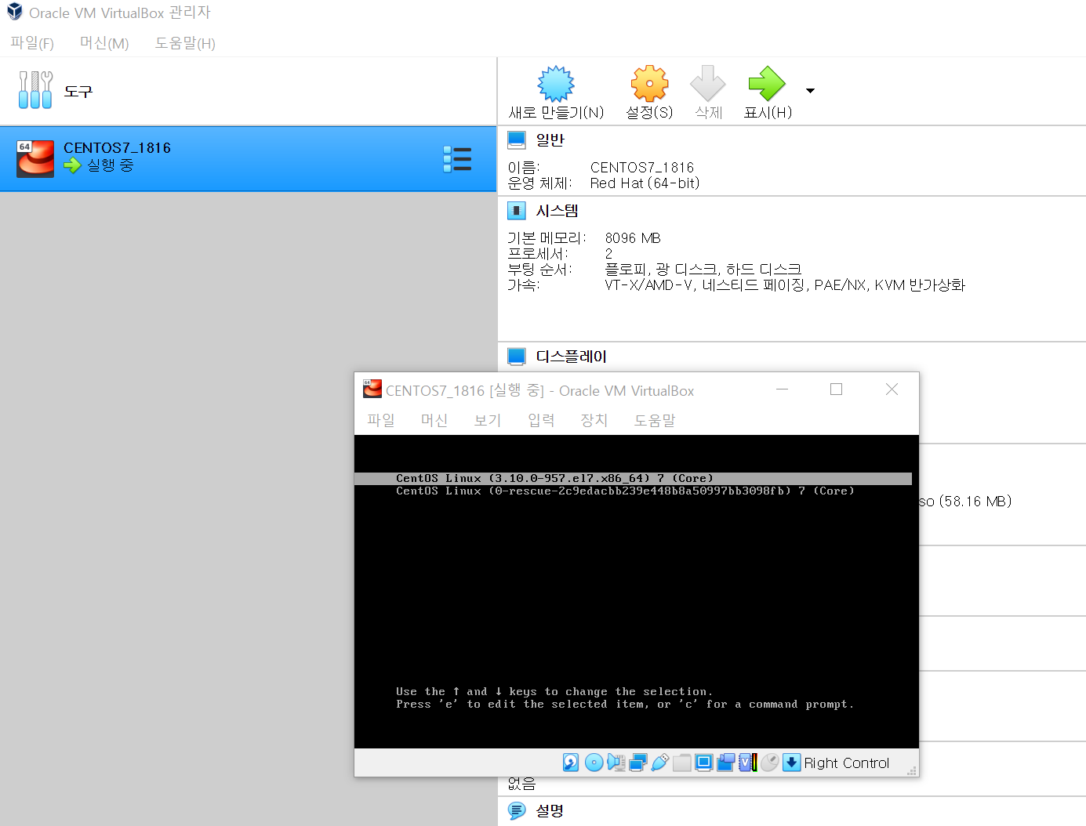Image resolution: width=1086 pixels, height=826 pixels.
Task: Open the 머신(M) menu in manager window
Action: (x=104, y=43)
